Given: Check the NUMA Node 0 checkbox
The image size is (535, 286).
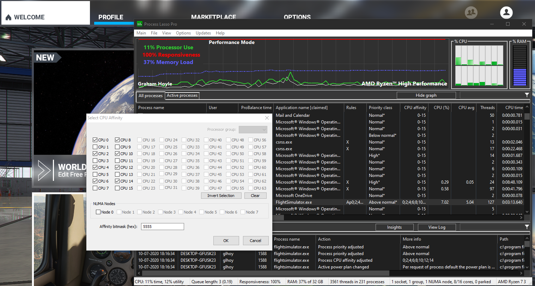Looking at the screenshot, I should (x=98, y=212).
